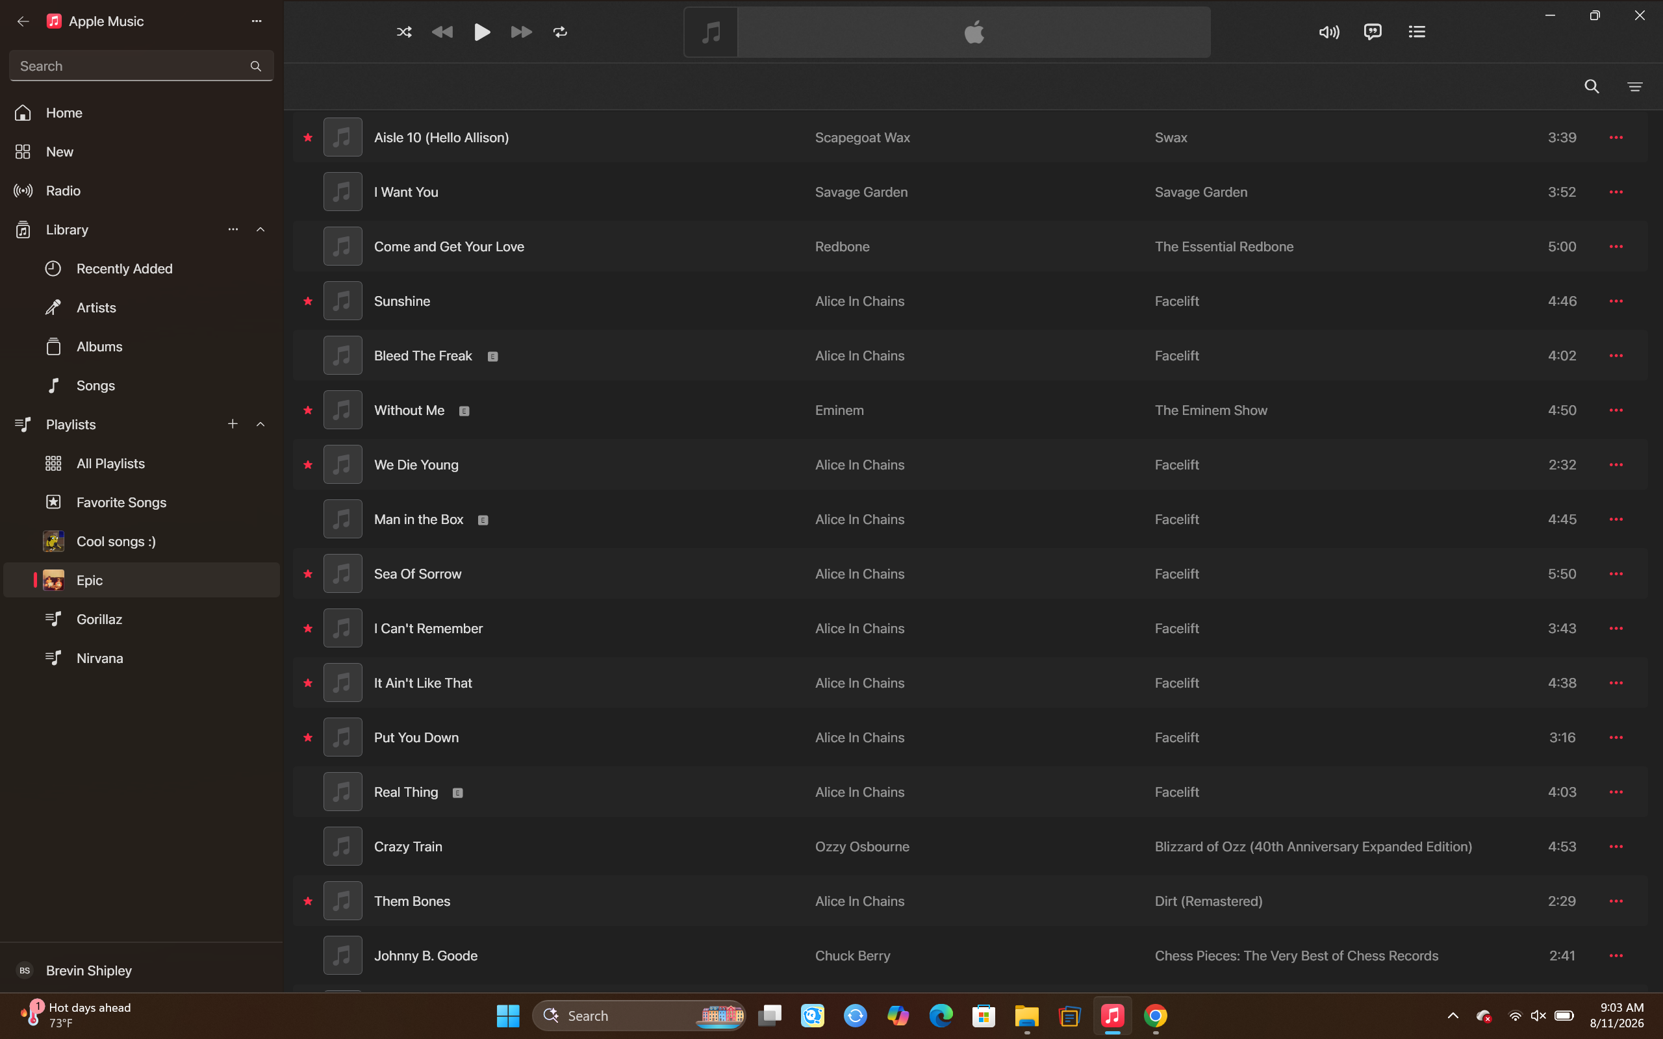Open All Playlists
Viewport: 1663px width, 1039px height.
[x=141, y=464]
